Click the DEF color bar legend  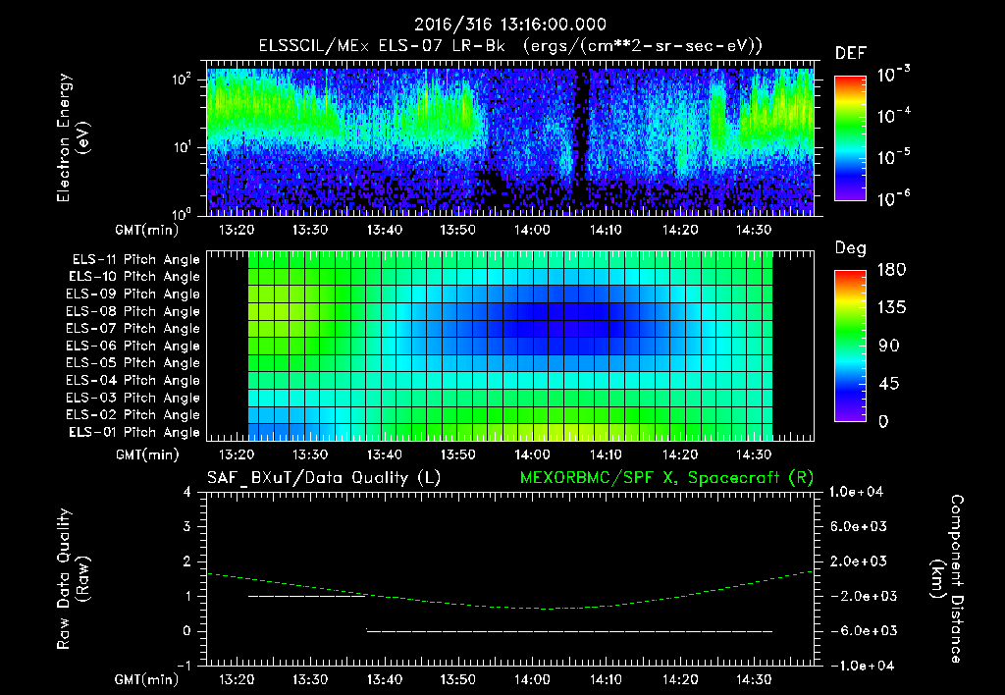coord(850,137)
